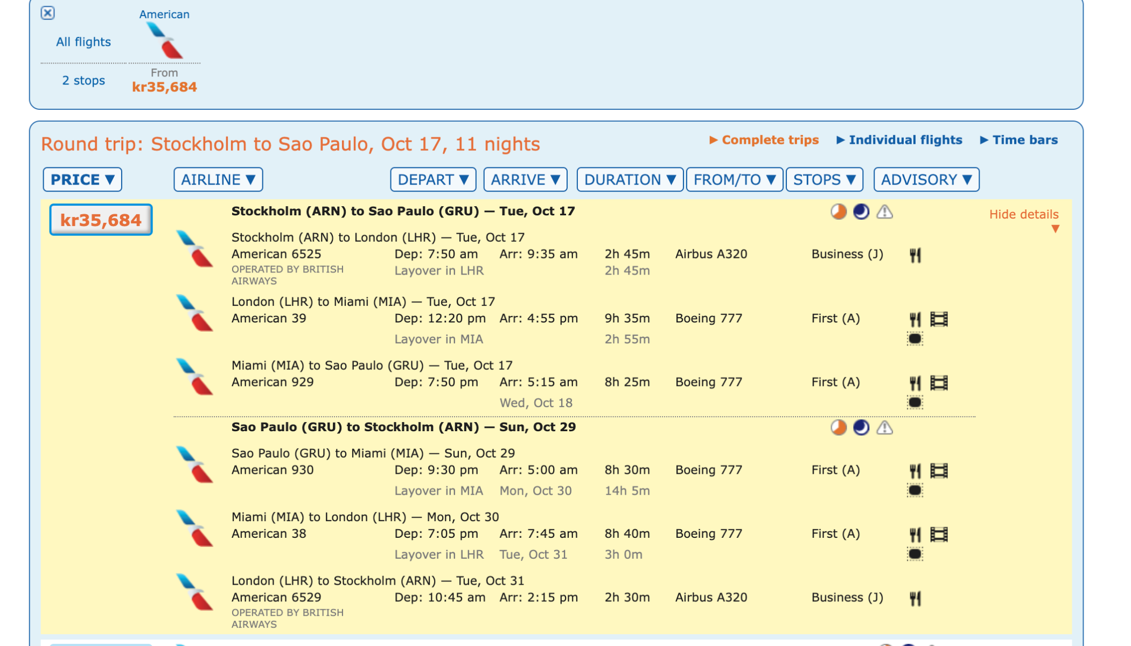Click the '9h 35m' duration for American 39

pos(627,319)
